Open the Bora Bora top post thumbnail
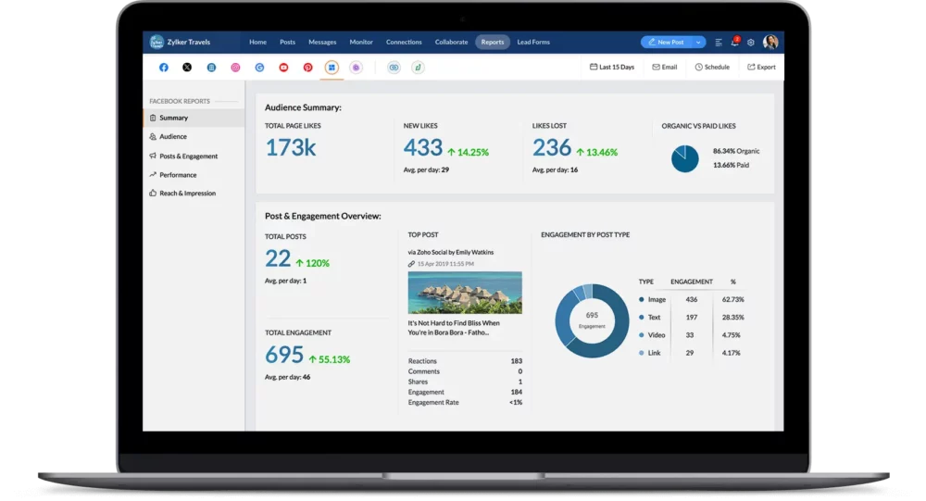Viewport: 926px width, 501px height. 465,293
